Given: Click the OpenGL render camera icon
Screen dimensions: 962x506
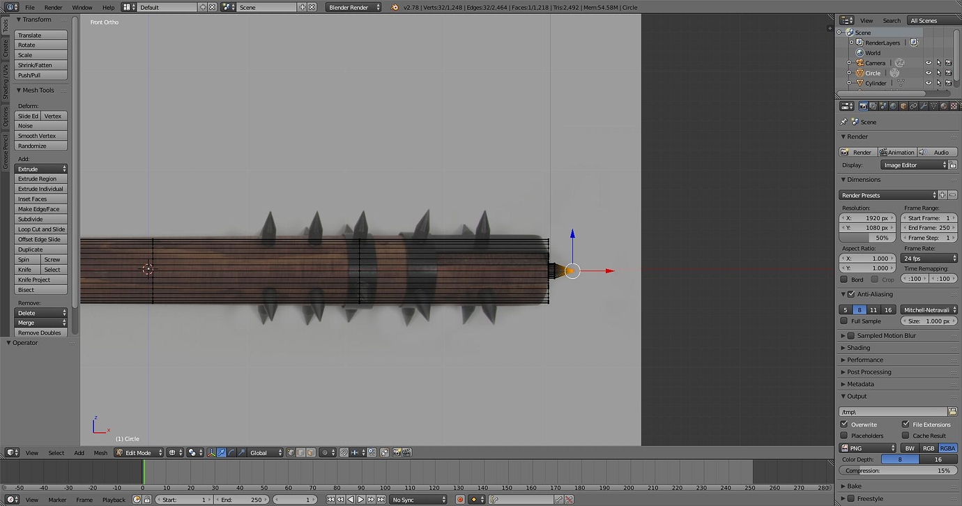Looking at the screenshot, I should point(397,452).
